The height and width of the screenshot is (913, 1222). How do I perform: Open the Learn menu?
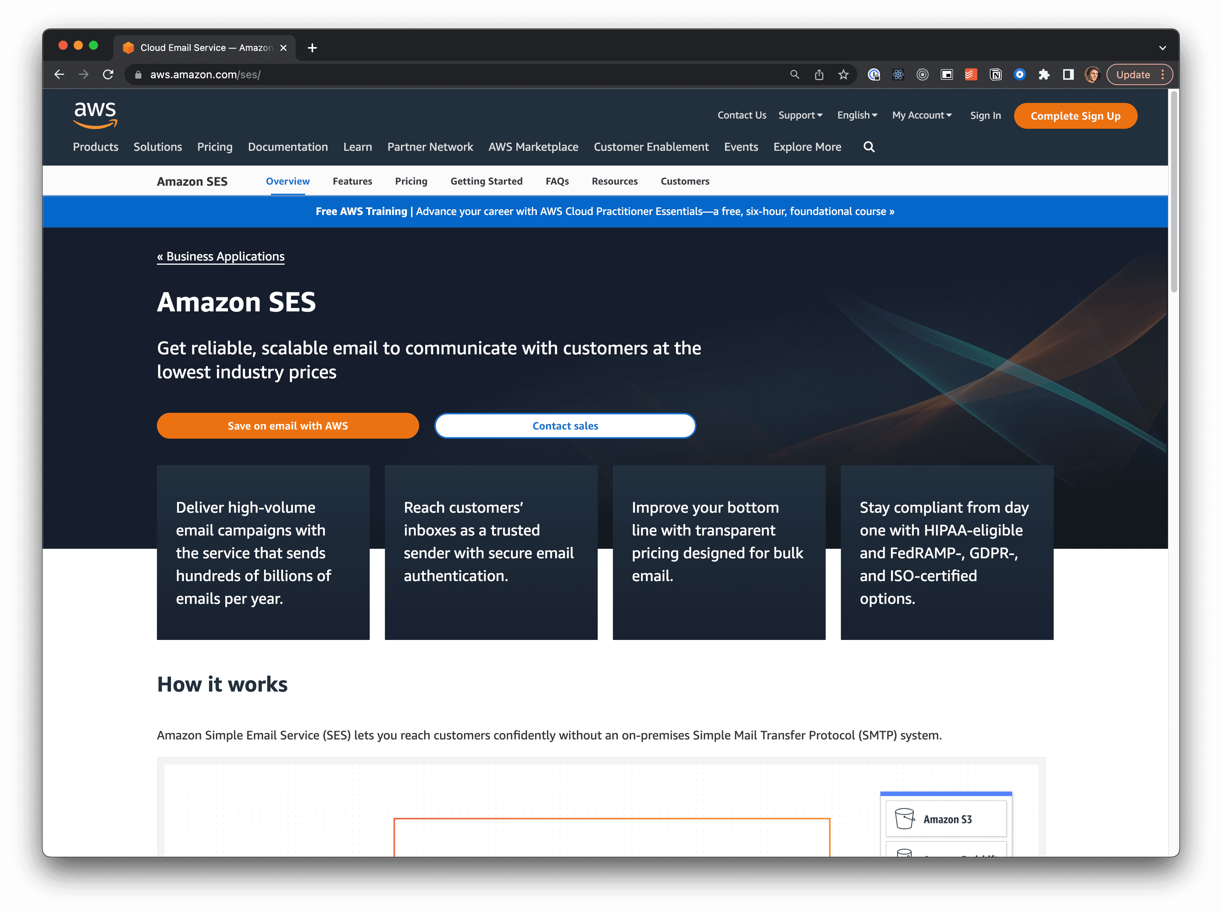pyautogui.click(x=358, y=147)
